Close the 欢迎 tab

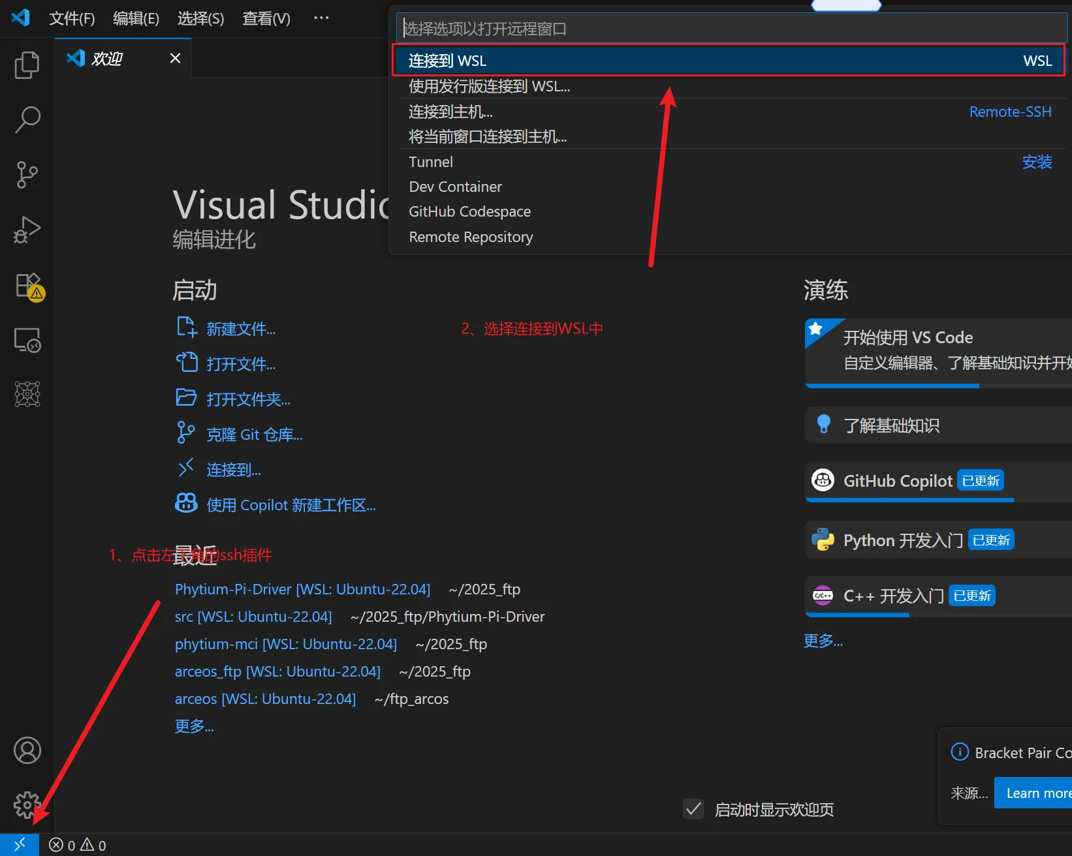[175, 58]
